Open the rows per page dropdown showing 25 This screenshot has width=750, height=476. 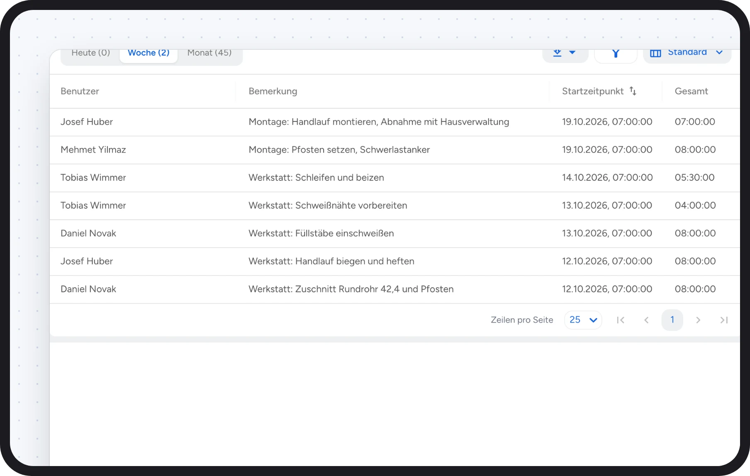583,320
